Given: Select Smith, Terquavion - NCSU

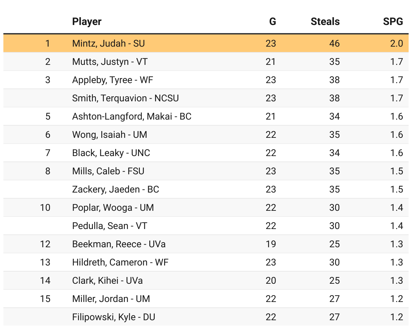Looking at the screenshot, I should click(x=125, y=98).
